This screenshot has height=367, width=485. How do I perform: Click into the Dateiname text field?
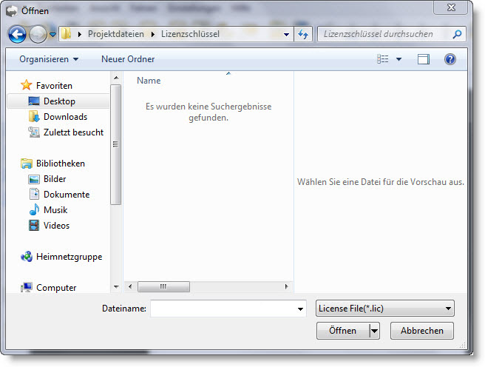point(222,309)
